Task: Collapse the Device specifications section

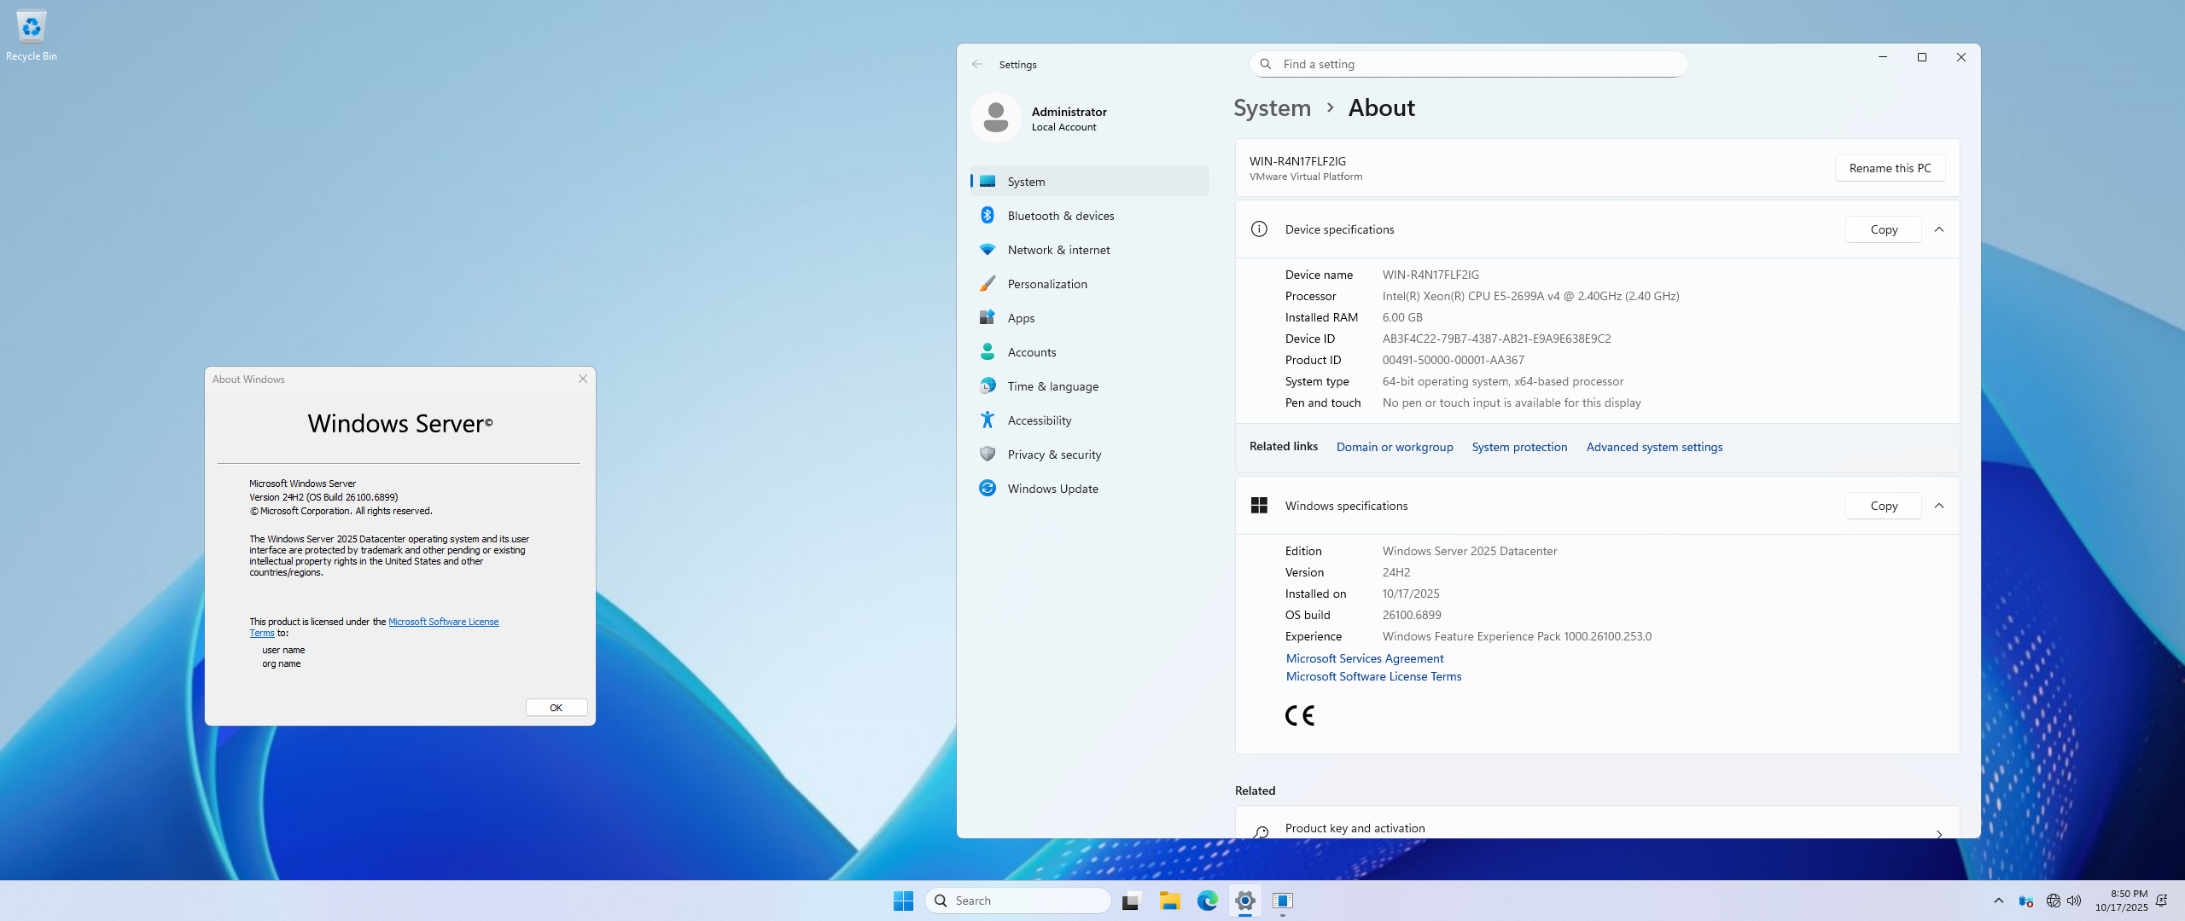Action: tap(1939, 229)
